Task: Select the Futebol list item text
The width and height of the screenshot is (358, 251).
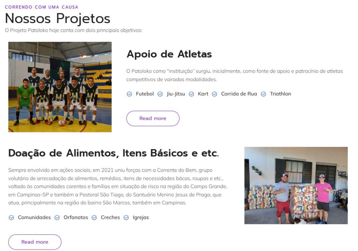Action: pos(145,94)
